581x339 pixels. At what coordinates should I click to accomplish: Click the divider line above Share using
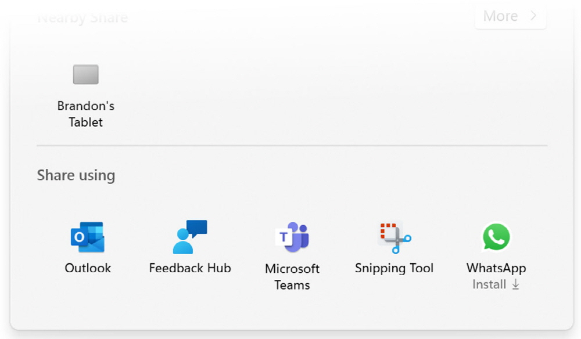click(x=292, y=145)
